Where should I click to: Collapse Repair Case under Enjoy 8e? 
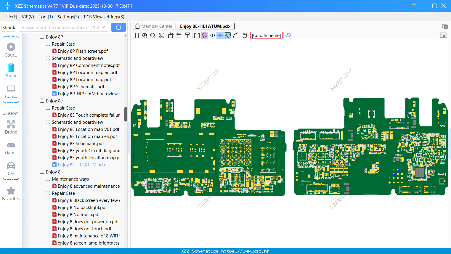pyautogui.click(x=48, y=108)
